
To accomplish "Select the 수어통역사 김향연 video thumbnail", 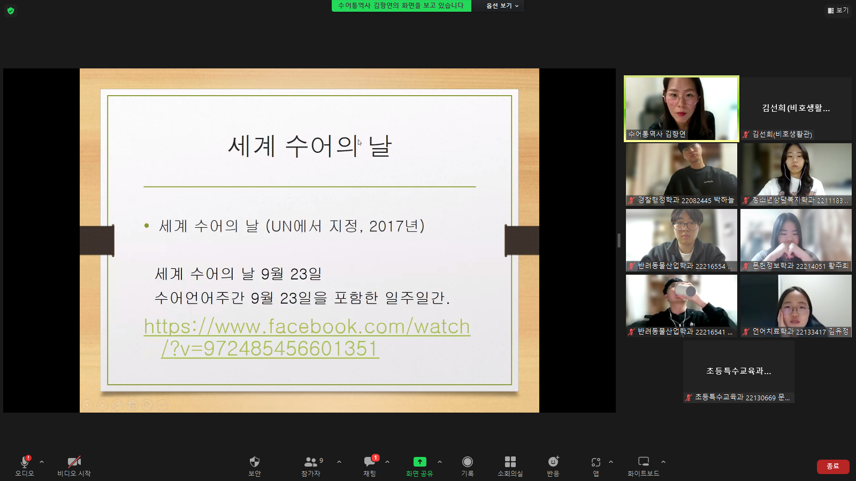I will (682, 108).
